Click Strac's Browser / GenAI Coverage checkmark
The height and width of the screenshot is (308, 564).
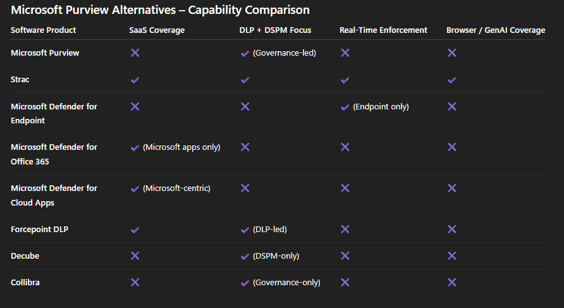[x=452, y=80]
